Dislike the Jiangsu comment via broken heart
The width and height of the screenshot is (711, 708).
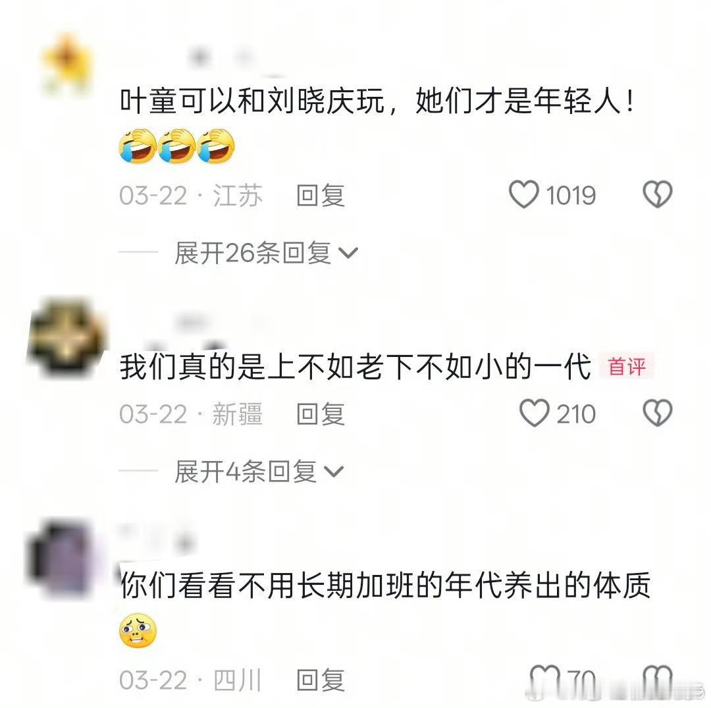657,194
